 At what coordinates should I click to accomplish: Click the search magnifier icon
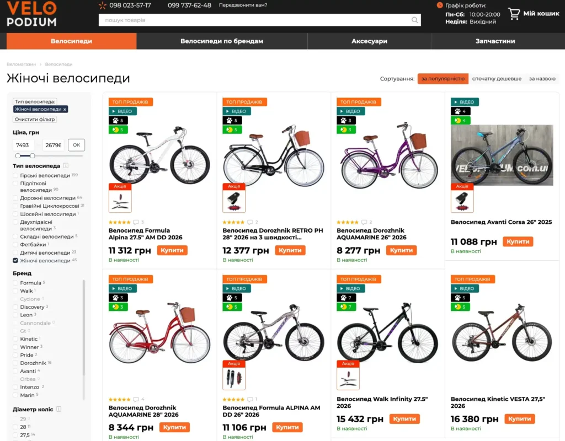pyautogui.click(x=414, y=20)
